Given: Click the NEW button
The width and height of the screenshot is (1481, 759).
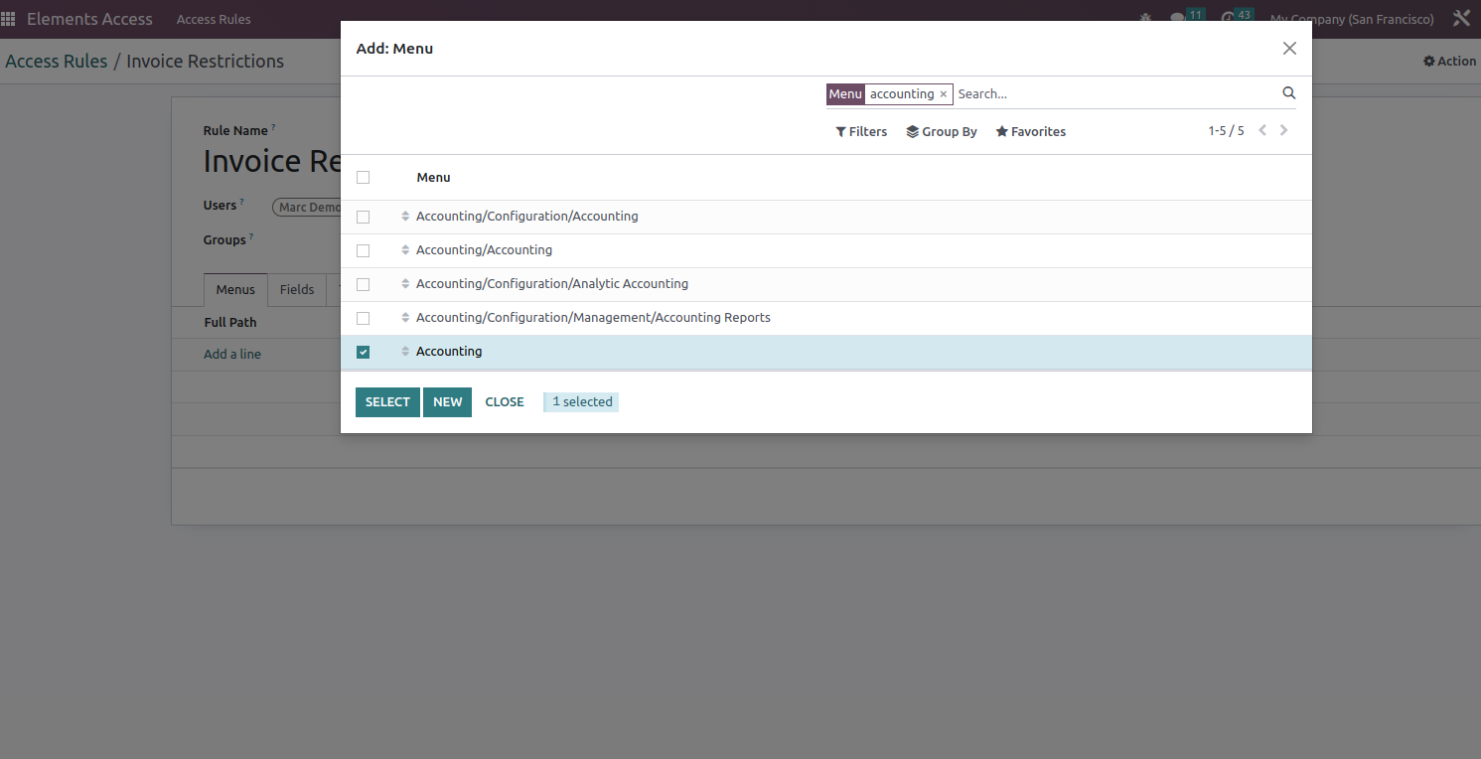Looking at the screenshot, I should point(447,401).
